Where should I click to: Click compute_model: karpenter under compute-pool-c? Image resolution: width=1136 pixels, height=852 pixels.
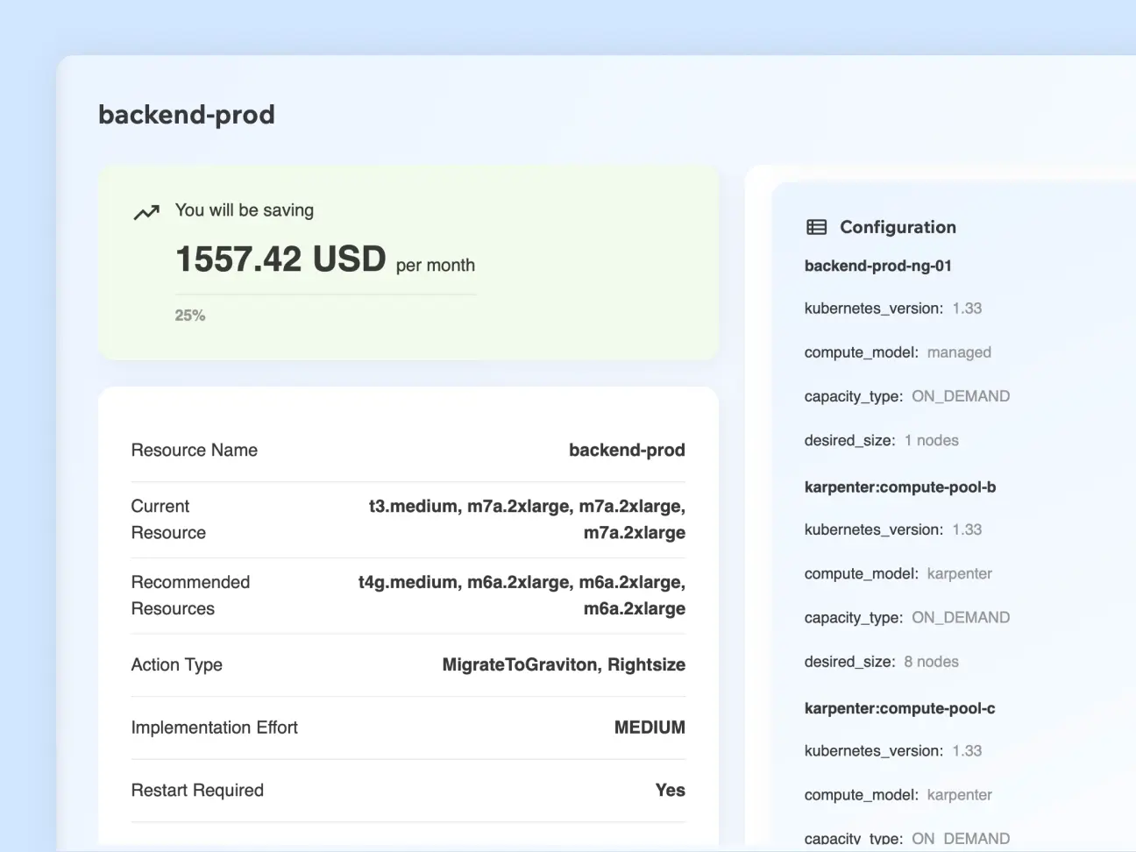pos(898,795)
